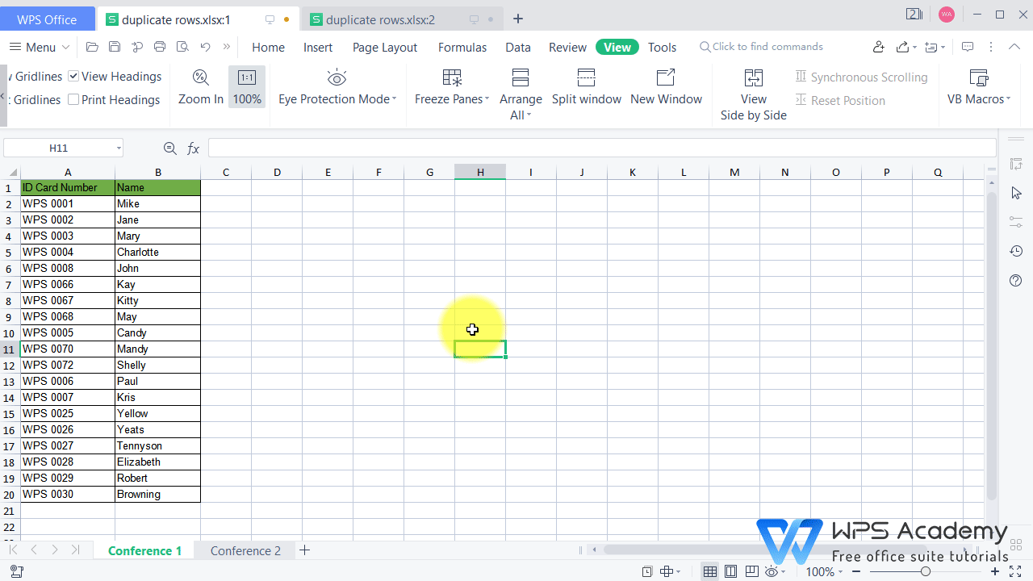Image resolution: width=1033 pixels, height=581 pixels.
Task: Open the Split window tool
Action: [x=587, y=86]
